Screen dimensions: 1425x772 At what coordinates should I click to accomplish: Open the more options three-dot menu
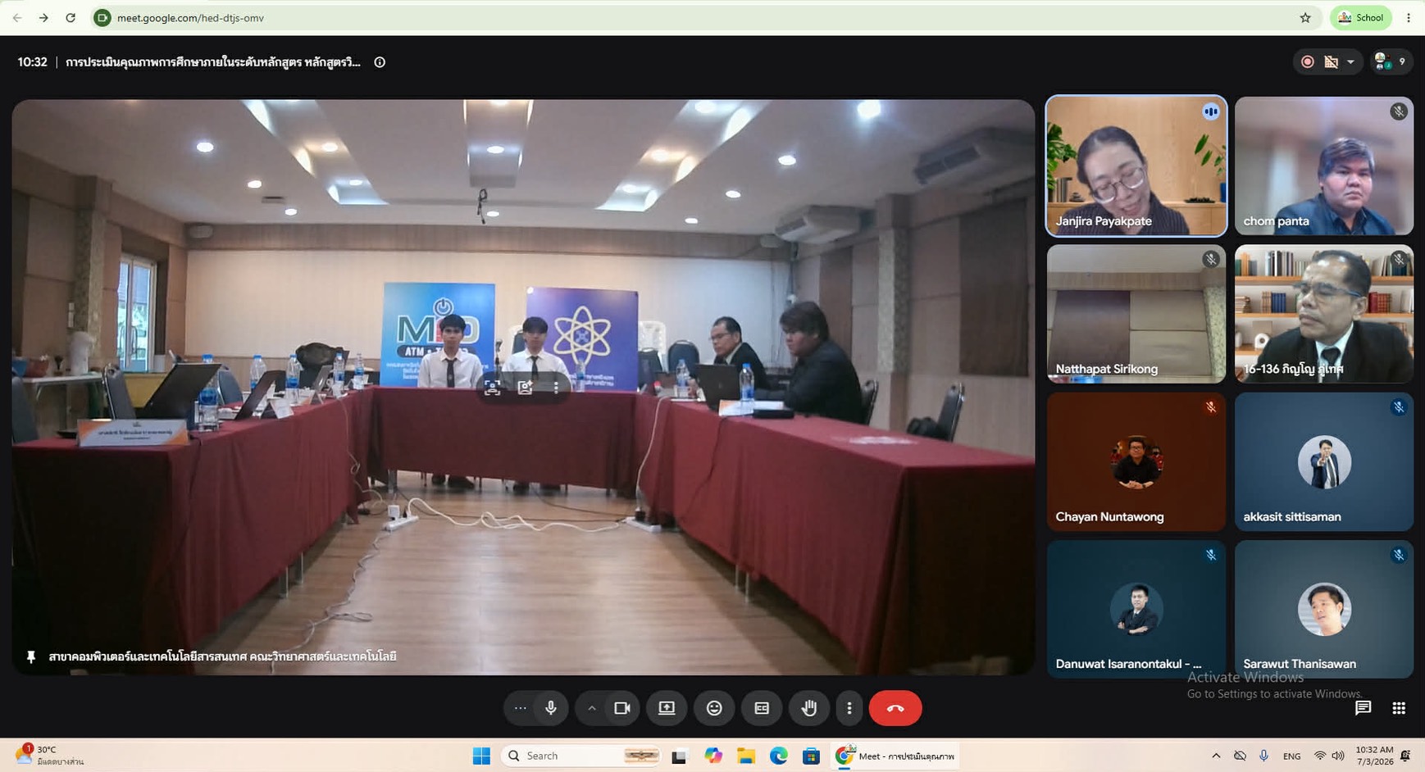(x=849, y=708)
